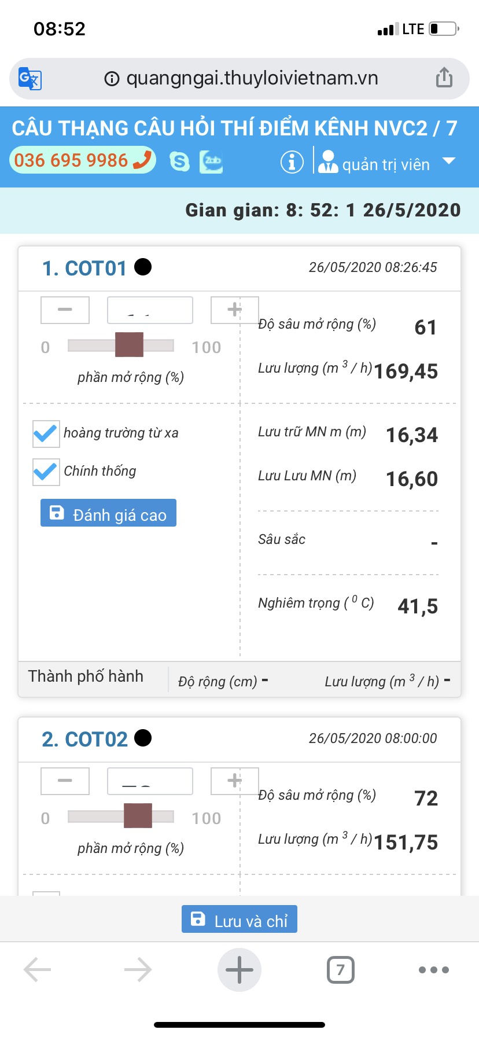Increase COT02 opening with plus button

click(234, 781)
